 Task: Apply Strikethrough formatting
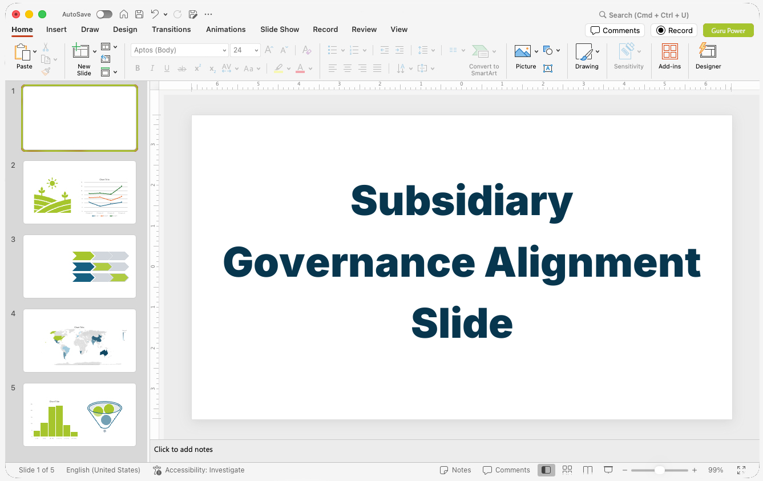point(182,68)
